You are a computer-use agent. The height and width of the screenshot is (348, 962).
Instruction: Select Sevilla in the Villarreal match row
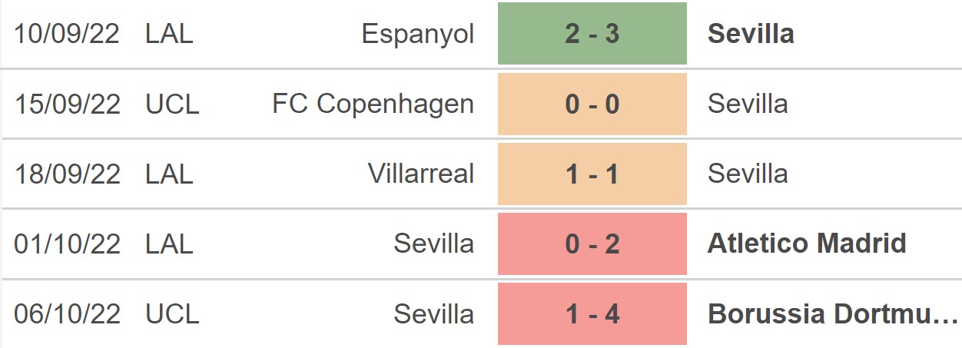(748, 174)
